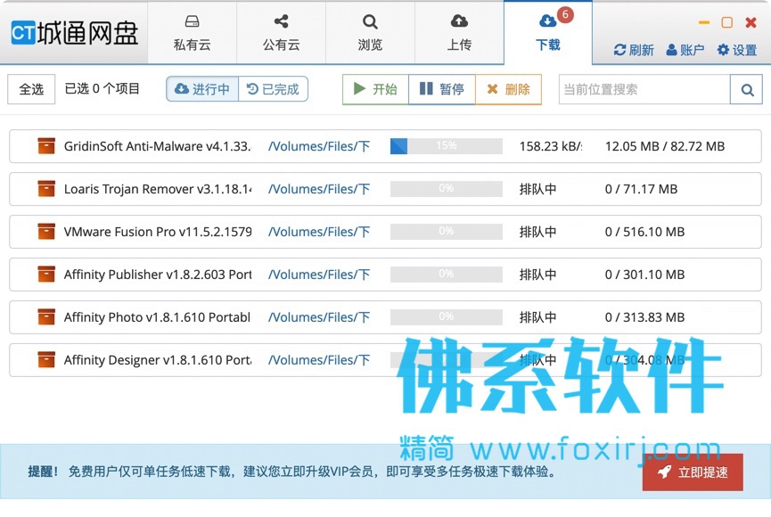Click the 0 / 71.17 MB size text
The image size is (771, 517).
[641, 189]
